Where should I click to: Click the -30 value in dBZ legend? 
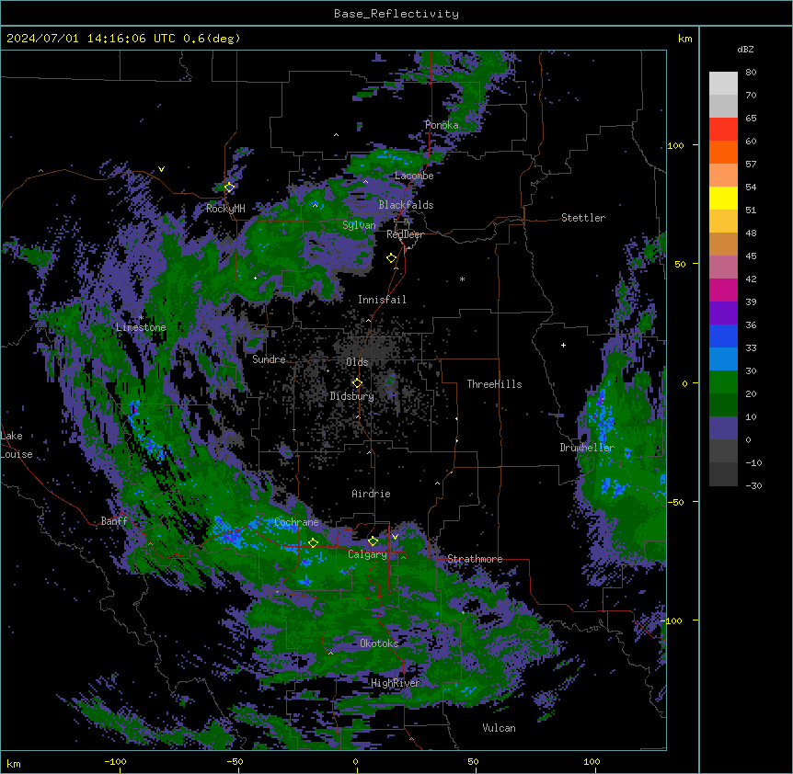[753, 486]
